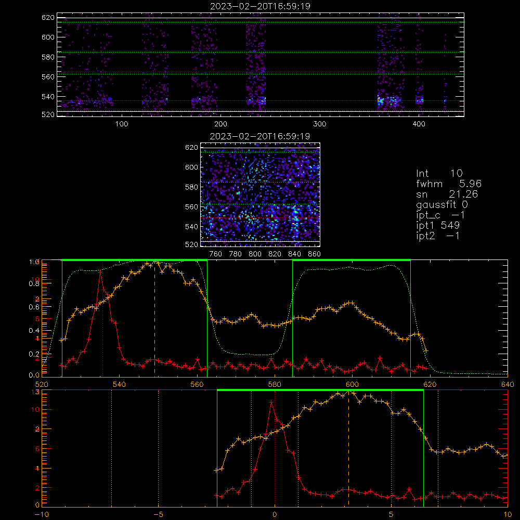Click x-axis label 800 under middle image
520x520 pixels.
coord(255,254)
